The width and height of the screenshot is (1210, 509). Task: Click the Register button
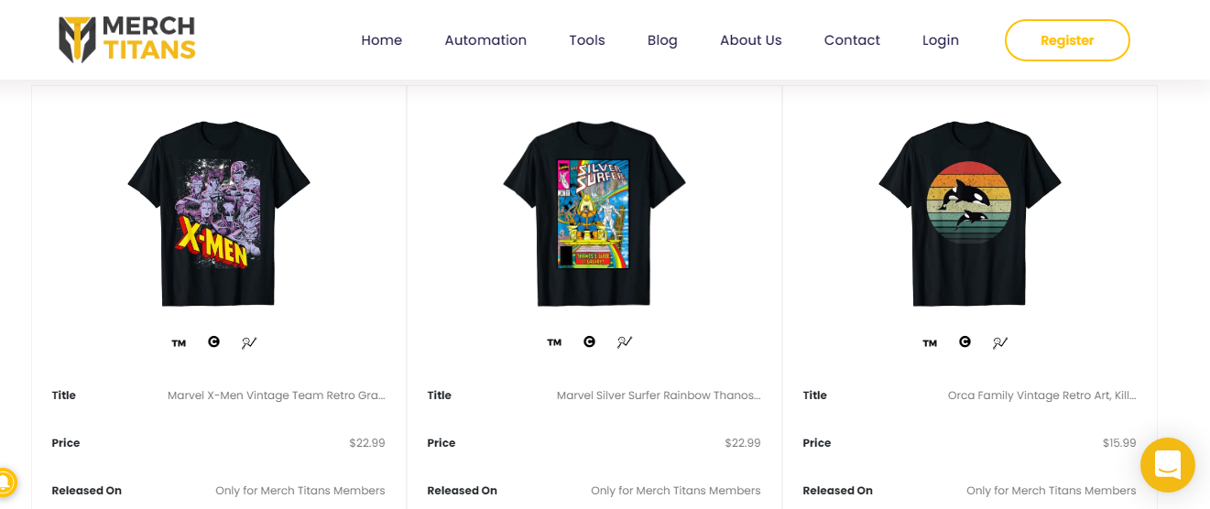pyautogui.click(x=1067, y=40)
